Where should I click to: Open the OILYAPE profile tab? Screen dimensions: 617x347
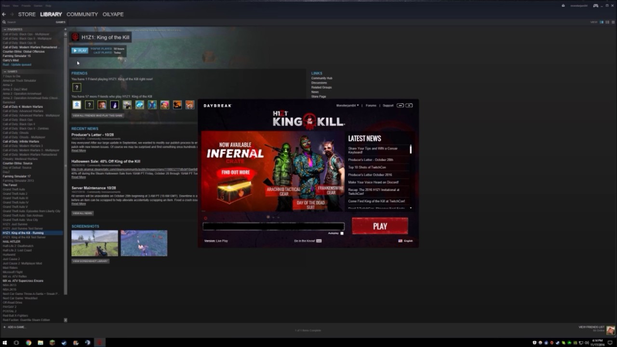(113, 14)
